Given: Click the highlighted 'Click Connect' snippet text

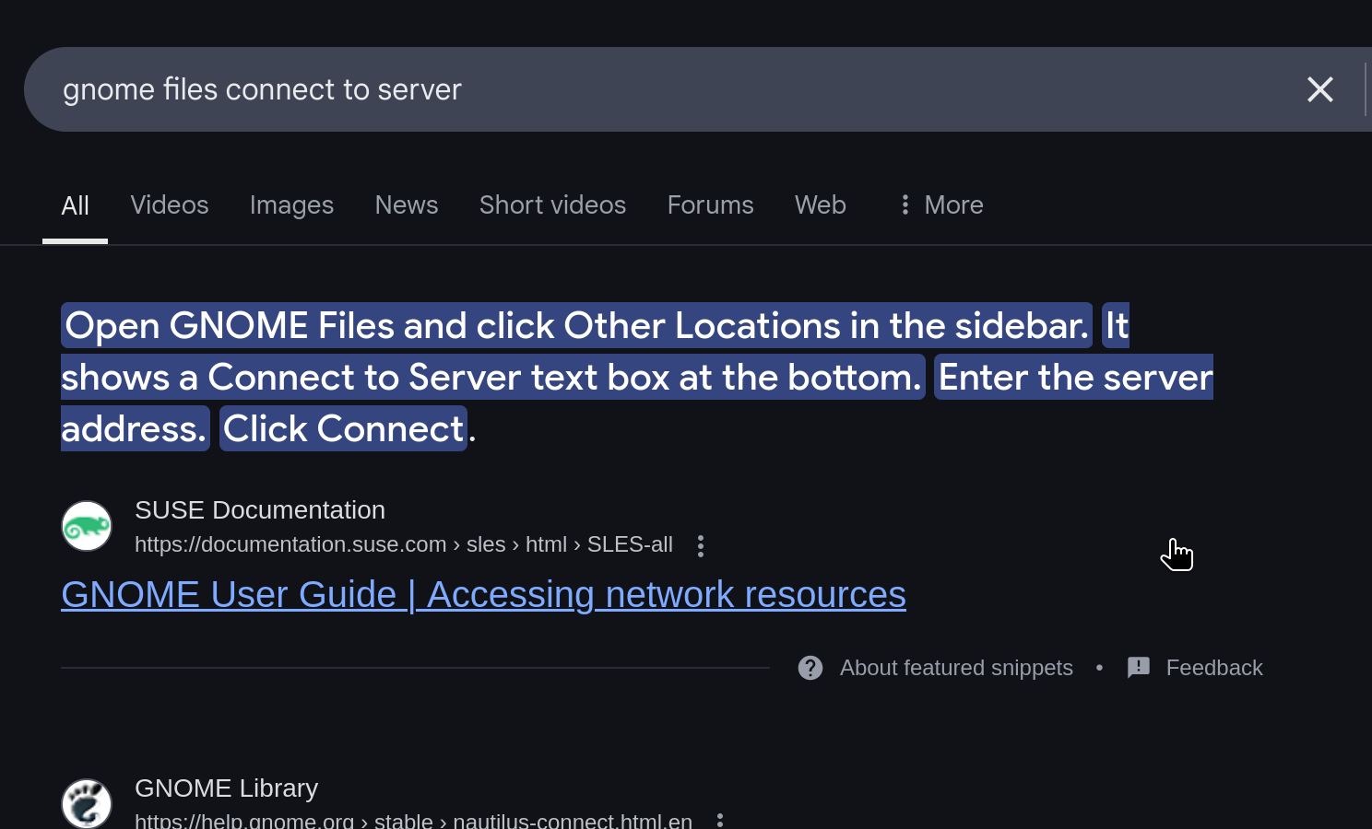Looking at the screenshot, I should pos(343,428).
